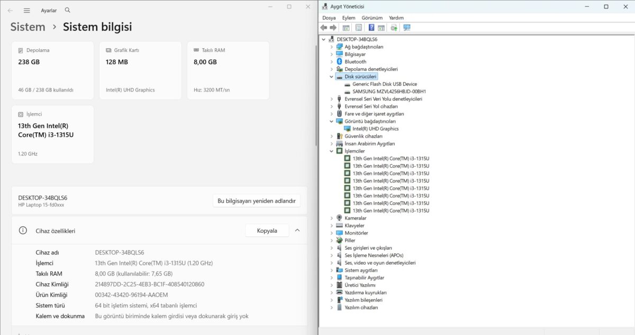Open the Grafik Kartı 128 MB card
Image resolution: width=635 pixels, height=335 pixels.
click(x=140, y=70)
